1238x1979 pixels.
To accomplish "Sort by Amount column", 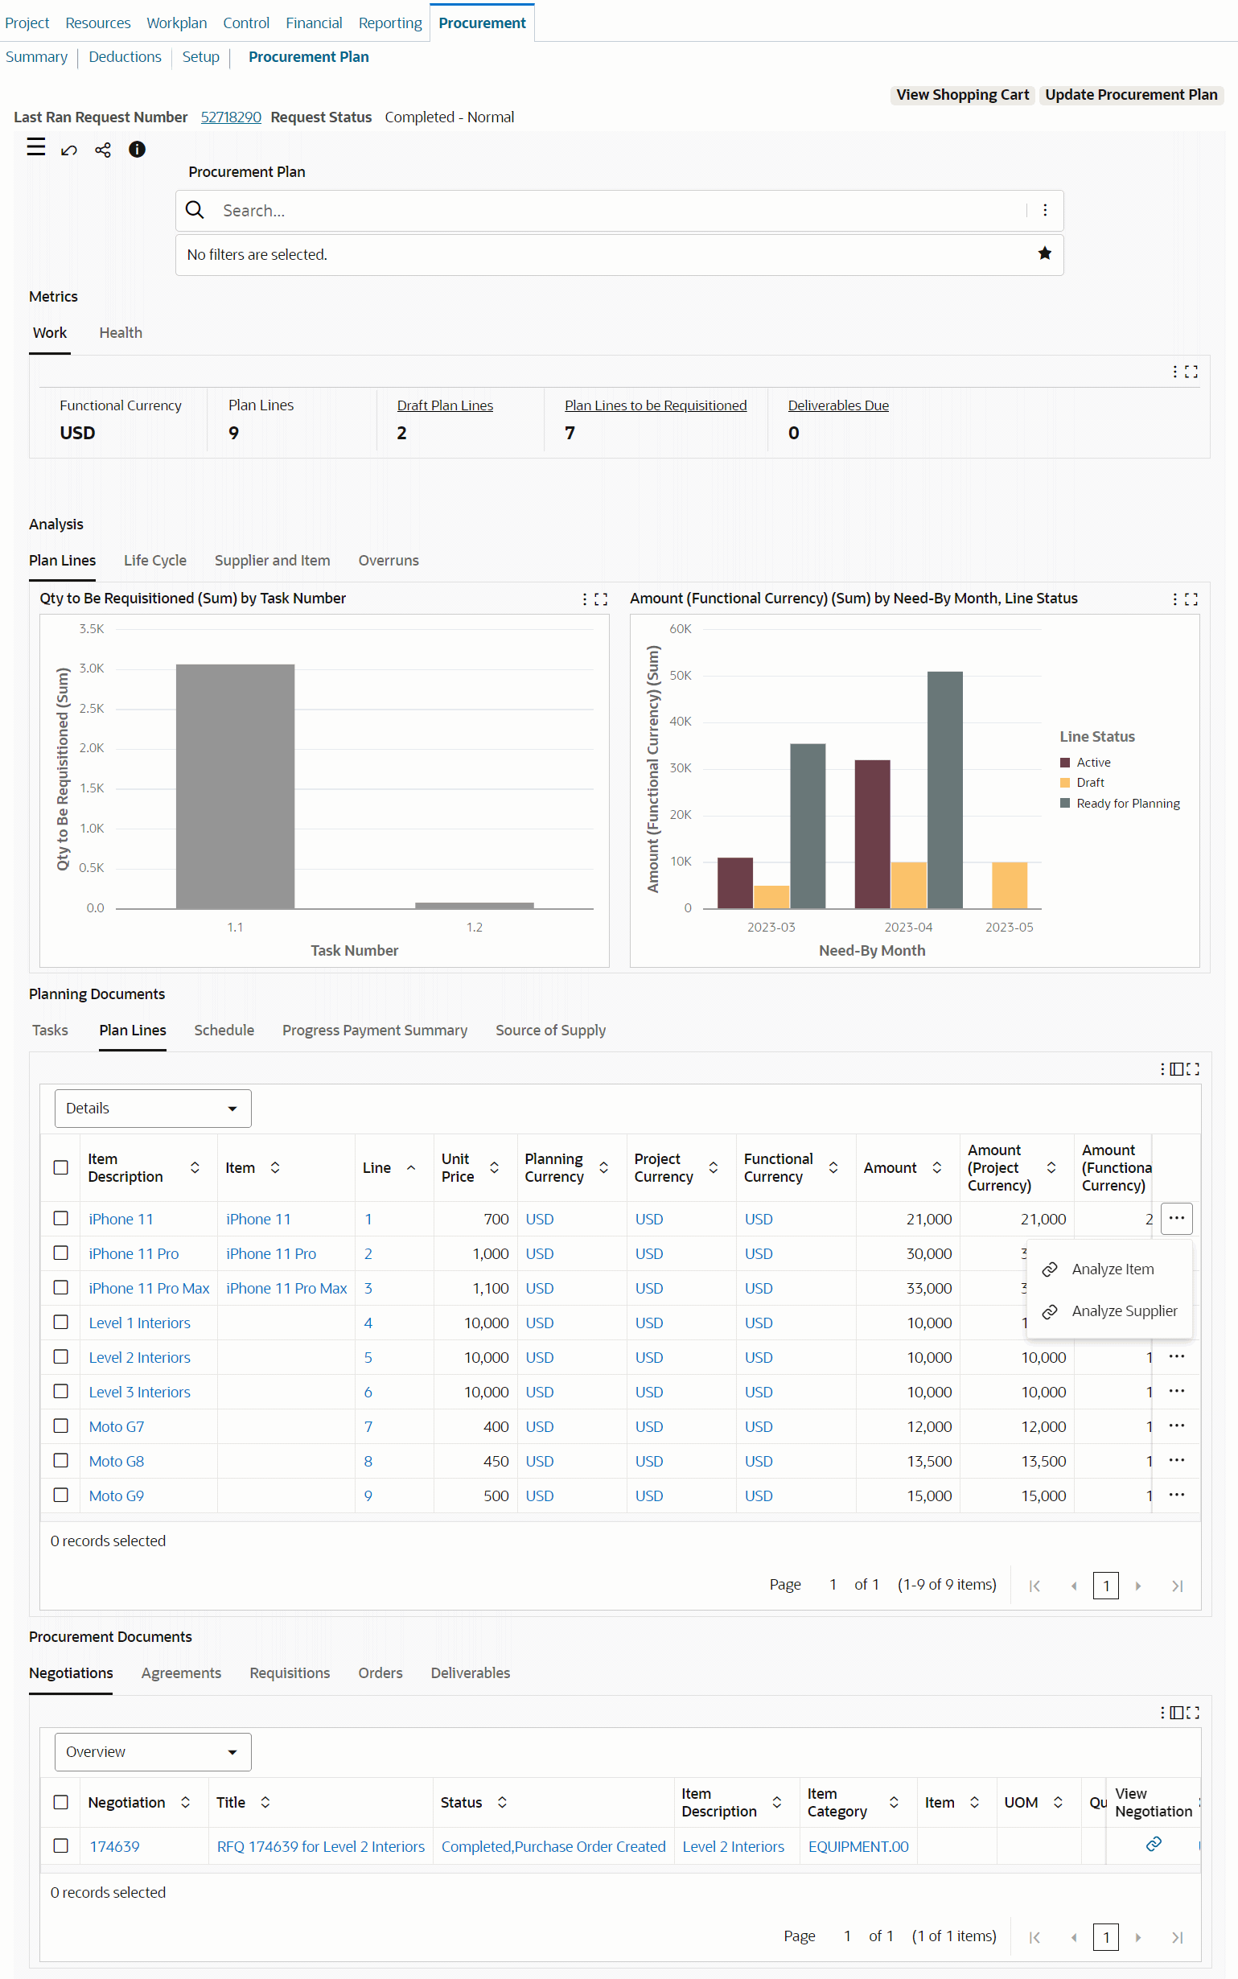I will (936, 1167).
